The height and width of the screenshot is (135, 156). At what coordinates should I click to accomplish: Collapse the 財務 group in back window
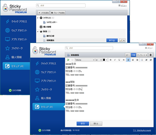tap(38, 32)
